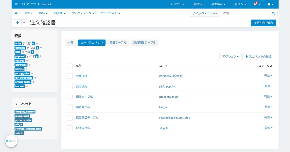Add the order variable with plus
Screen dimensions: 290x152
37,43
